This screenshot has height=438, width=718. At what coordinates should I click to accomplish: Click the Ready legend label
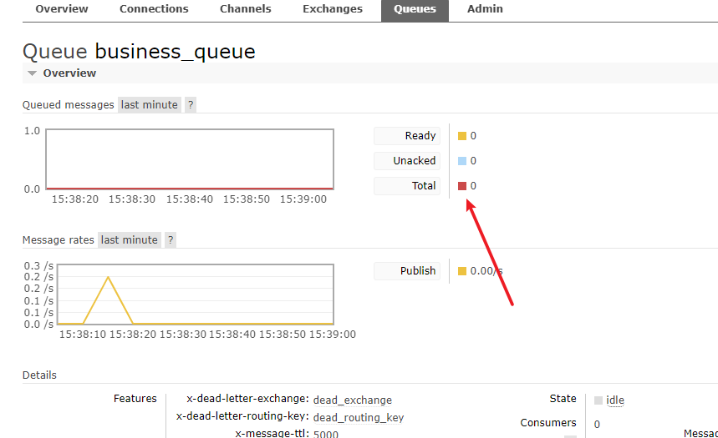407,136
